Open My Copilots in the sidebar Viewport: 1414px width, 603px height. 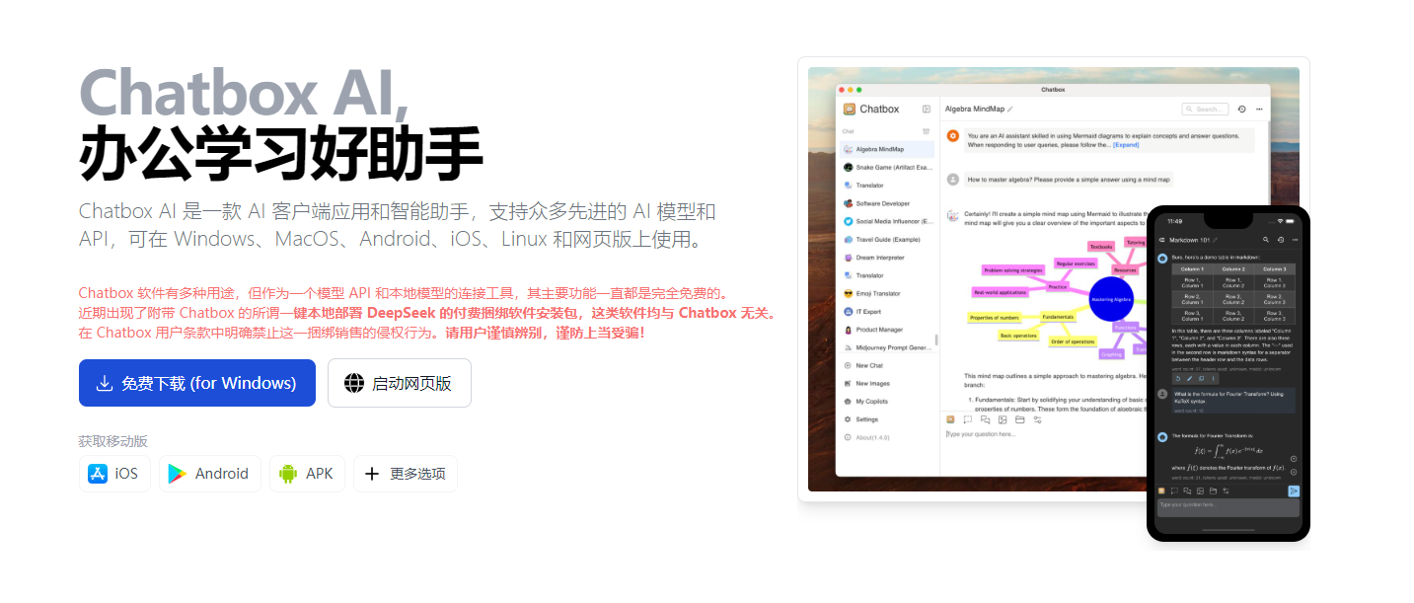[x=887, y=402]
